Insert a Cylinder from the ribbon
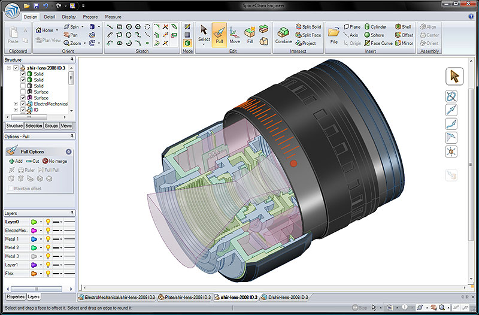This screenshot has height=315, width=479. 374,27
